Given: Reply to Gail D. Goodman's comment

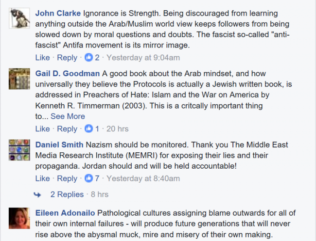Looking at the screenshot, I should [67, 129].
